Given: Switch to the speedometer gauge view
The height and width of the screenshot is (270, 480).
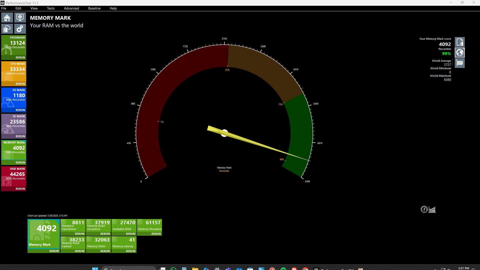Looking at the screenshot, I should click(x=424, y=209).
